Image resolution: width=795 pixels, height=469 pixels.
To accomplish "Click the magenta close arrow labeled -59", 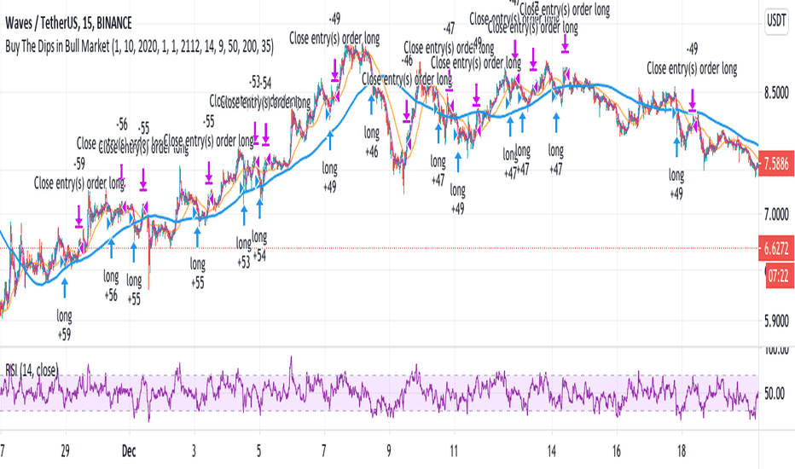I will (x=79, y=217).
